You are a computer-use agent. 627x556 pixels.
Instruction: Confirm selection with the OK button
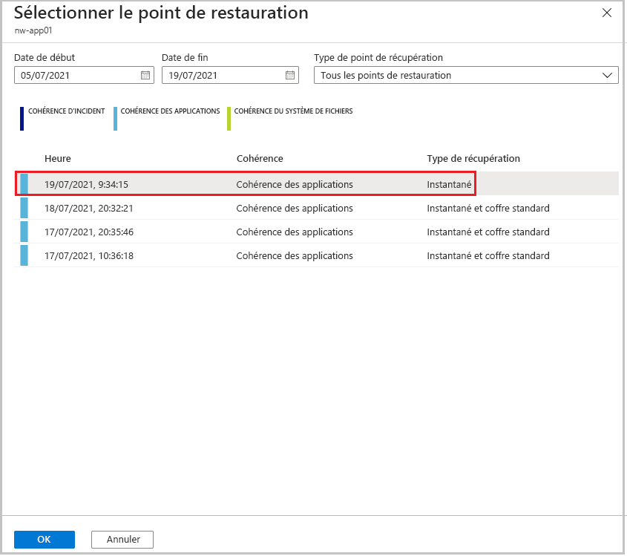pyautogui.click(x=44, y=539)
